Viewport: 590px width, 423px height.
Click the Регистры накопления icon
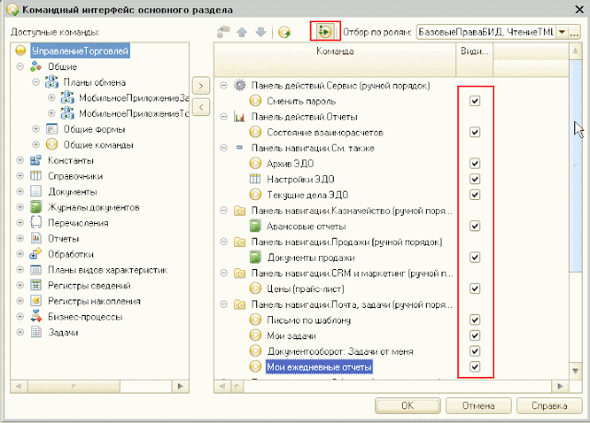pos(36,301)
